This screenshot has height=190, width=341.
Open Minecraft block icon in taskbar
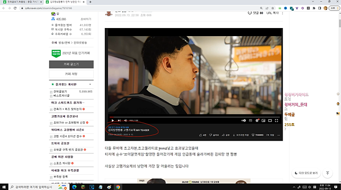83,187
